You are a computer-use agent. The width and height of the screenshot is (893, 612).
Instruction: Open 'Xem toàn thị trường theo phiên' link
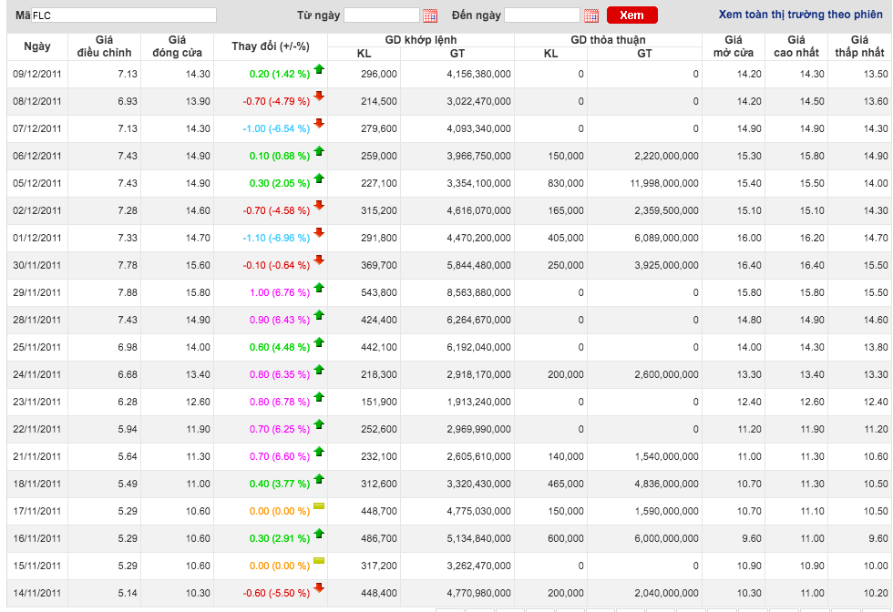click(800, 15)
